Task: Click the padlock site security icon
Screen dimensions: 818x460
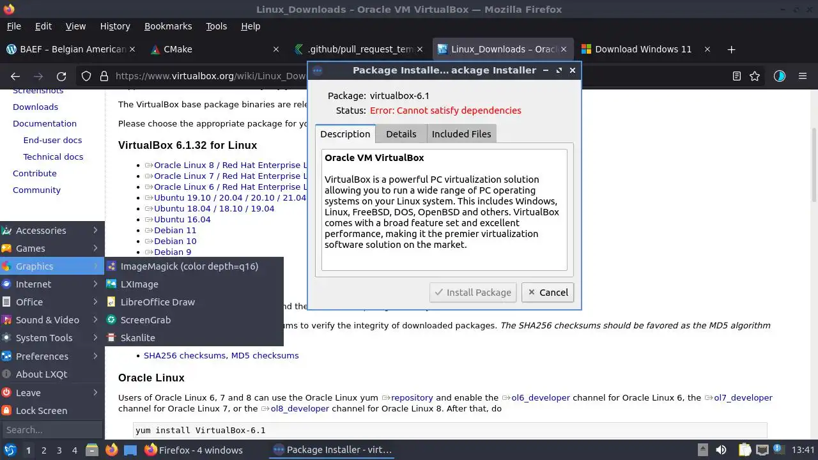Action: click(104, 76)
